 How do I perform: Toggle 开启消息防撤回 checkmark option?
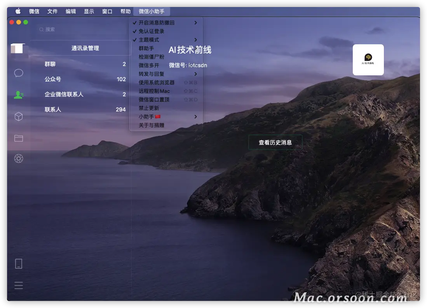tap(166, 23)
